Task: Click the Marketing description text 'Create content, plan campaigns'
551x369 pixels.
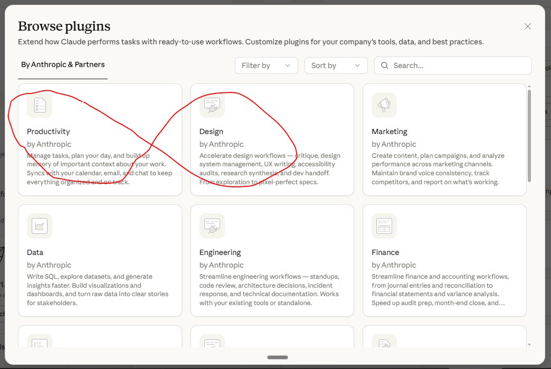Action: click(x=420, y=155)
